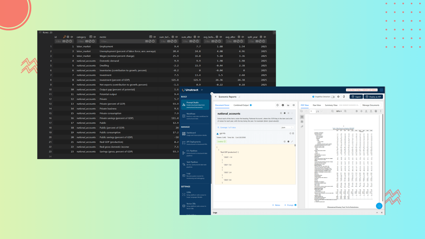Toggle the Enabled tag for gpt-4o
The height and width of the screenshot is (239, 425).
click(x=222, y=141)
